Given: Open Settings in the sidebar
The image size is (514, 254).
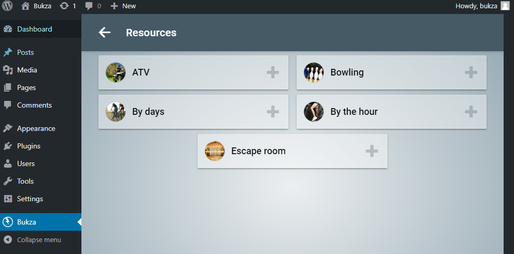Looking at the screenshot, I should [x=30, y=199].
